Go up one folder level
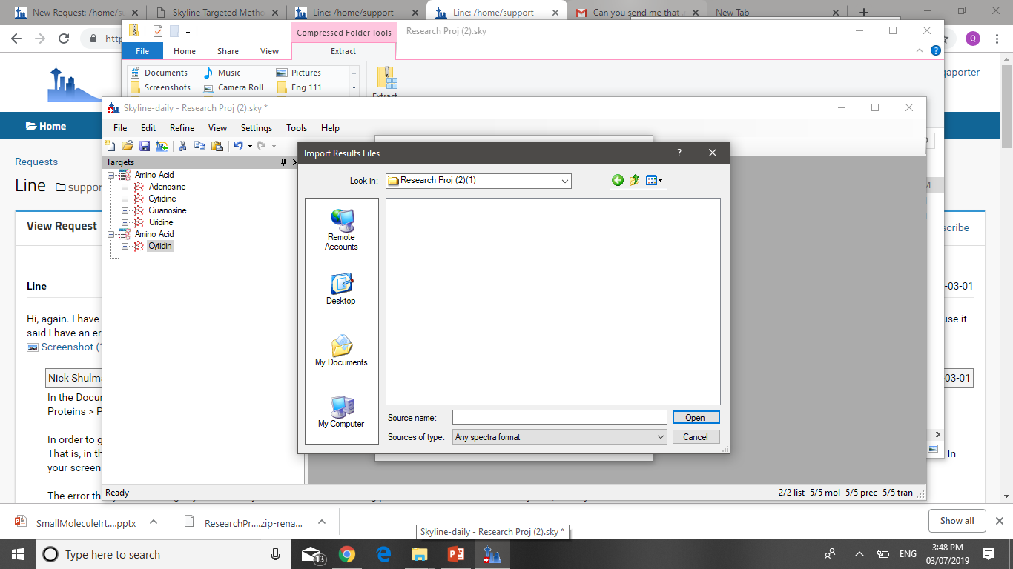1013x569 pixels. pyautogui.click(x=635, y=180)
